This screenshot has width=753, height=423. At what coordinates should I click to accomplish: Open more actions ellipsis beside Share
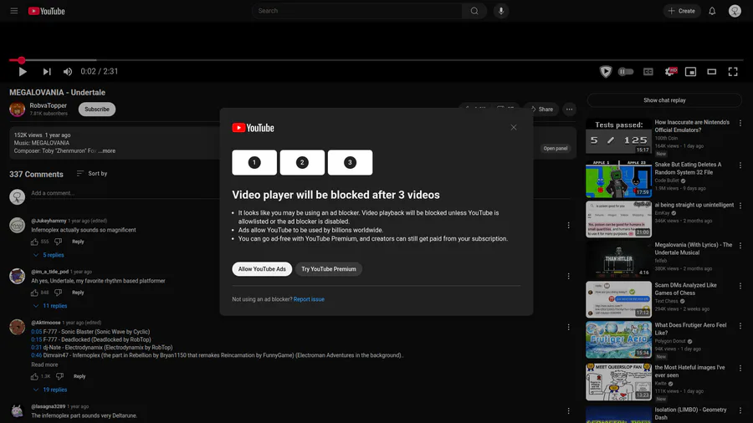point(569,110)
